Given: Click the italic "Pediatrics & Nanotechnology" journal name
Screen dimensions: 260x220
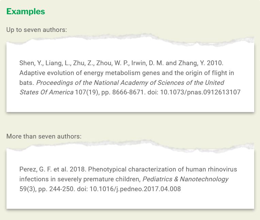Looking at the screenshot, I should click(x=185, y=179).
